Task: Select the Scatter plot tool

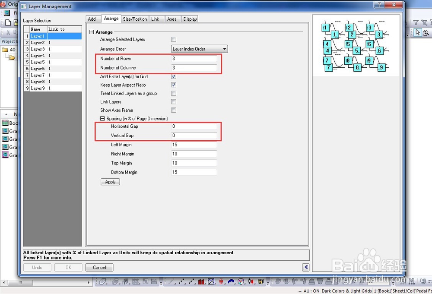Action: 181,281
